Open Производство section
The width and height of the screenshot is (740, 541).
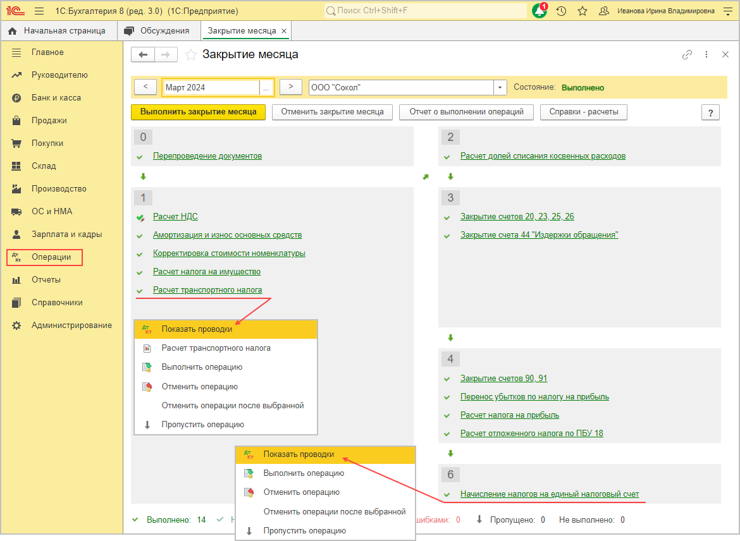click(59, 189)
